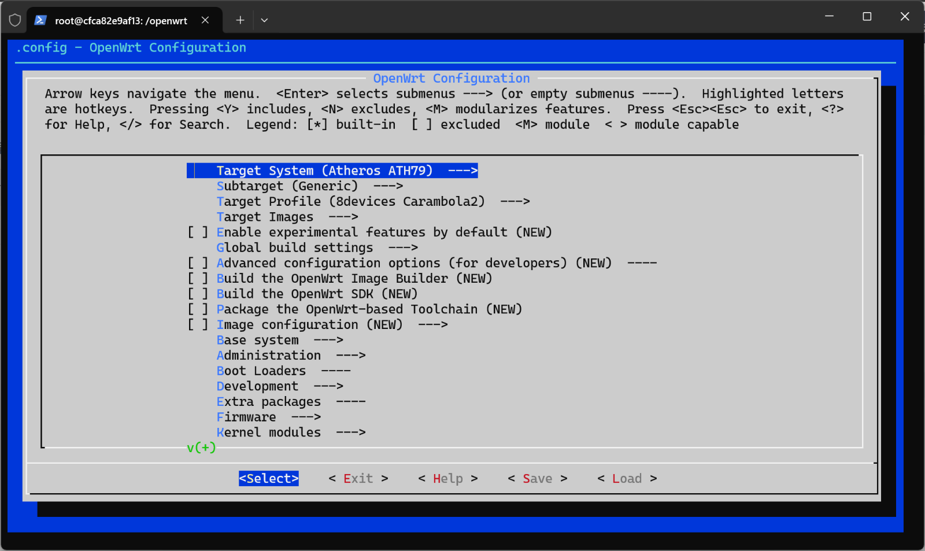Click the Select button
Screen dimensions: 925x551
pos(268,478)
